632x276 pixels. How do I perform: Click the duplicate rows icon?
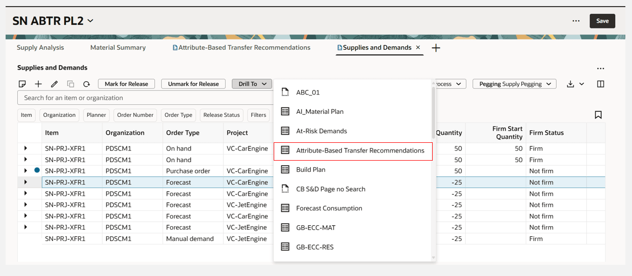[x=70, y=84]
